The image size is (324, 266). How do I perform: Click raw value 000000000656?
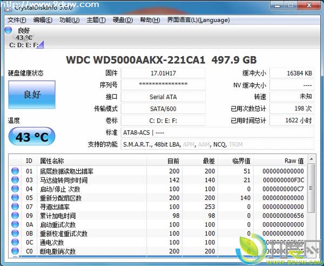(x=283, y=216)
